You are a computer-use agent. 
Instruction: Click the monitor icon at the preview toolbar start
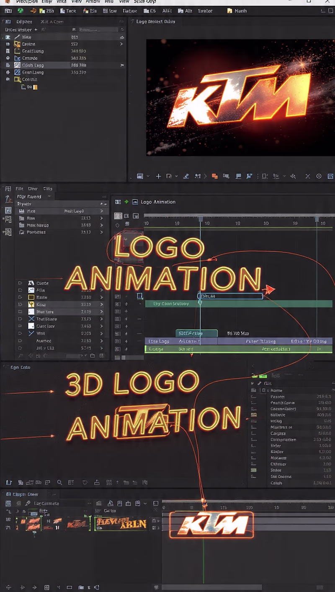[140, 177]
